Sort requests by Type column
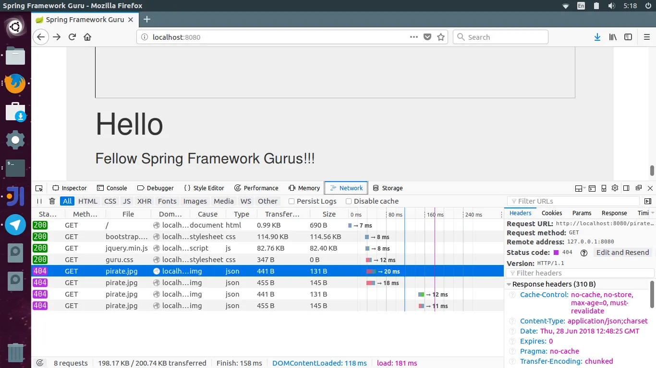Screen dimensions: 656x368 pos(242,214)
